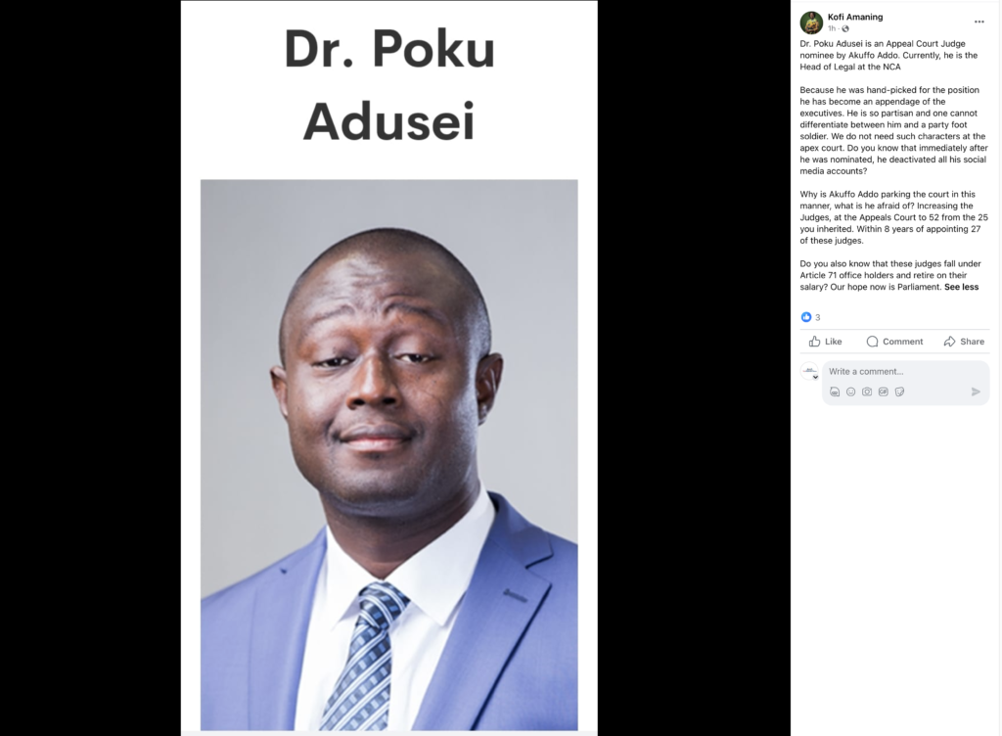Screen dimensions: 1002x736
Task: Click the blue like reaction icon
Action: [x=806, y=317]
